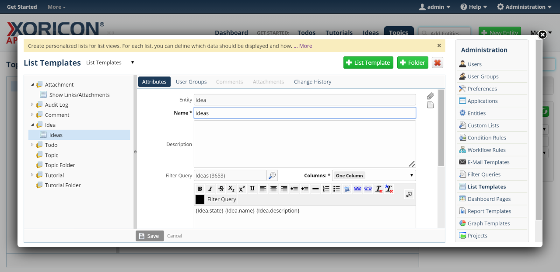Open Workflow Rules in the Administration panel
This screenshot has width=560, height=272.
pos(486,150)
